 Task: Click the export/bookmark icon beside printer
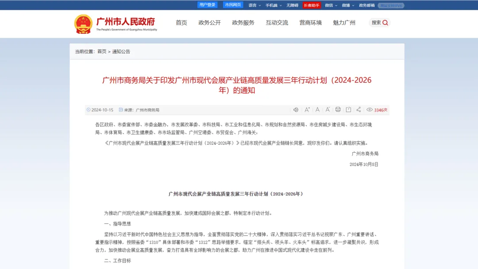point(348,110)
